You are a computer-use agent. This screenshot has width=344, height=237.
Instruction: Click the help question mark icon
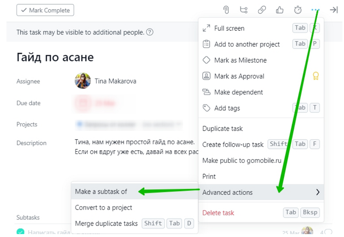tap(150, 32)
